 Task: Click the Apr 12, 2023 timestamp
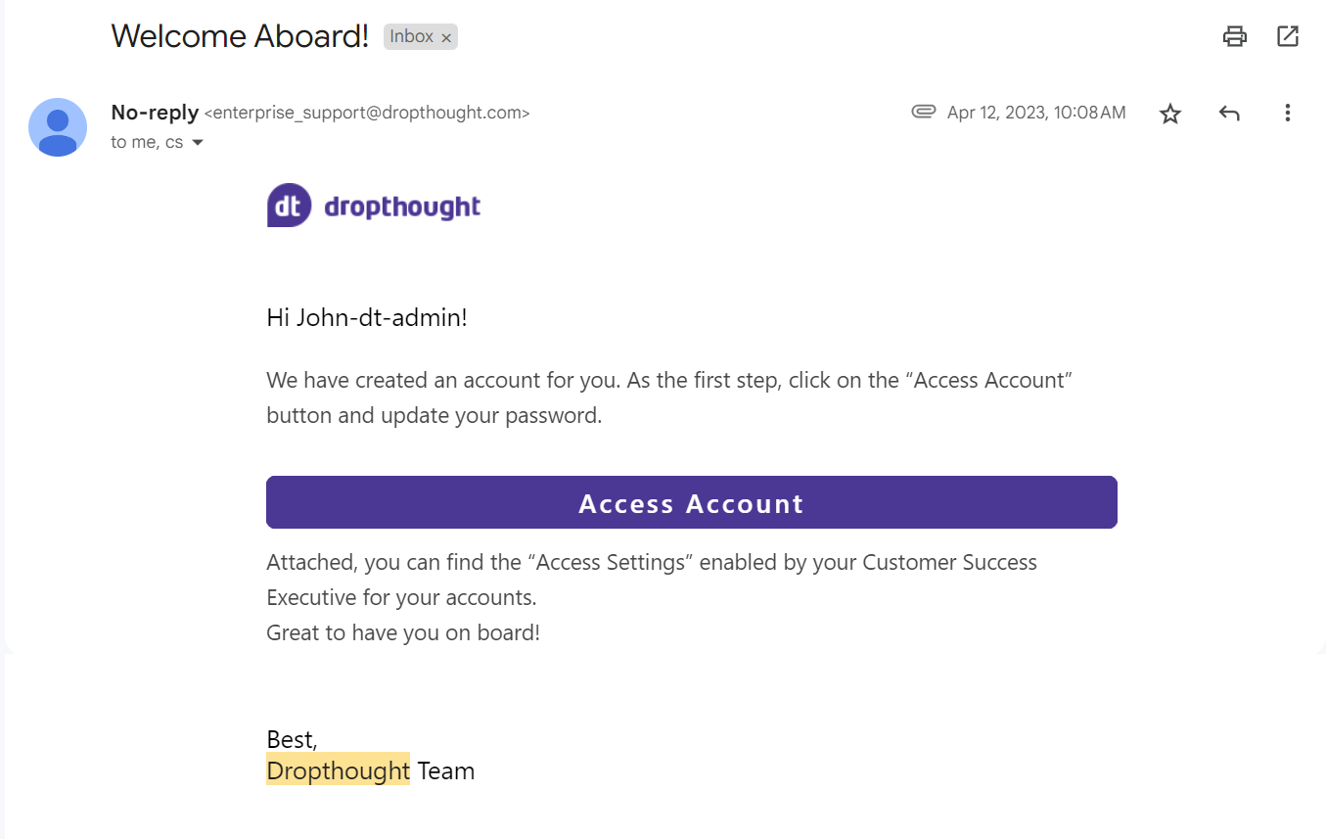pos(1036,114)
